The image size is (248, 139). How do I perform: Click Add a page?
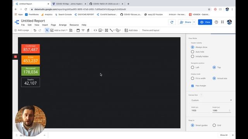point(22,30)
